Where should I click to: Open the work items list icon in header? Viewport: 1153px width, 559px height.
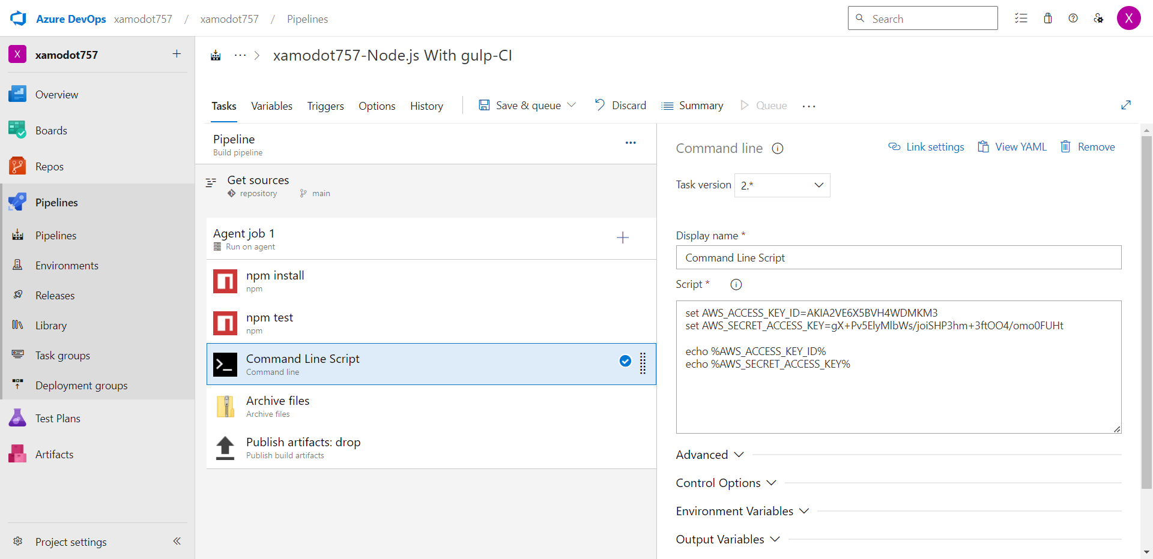click(1021, 19)
